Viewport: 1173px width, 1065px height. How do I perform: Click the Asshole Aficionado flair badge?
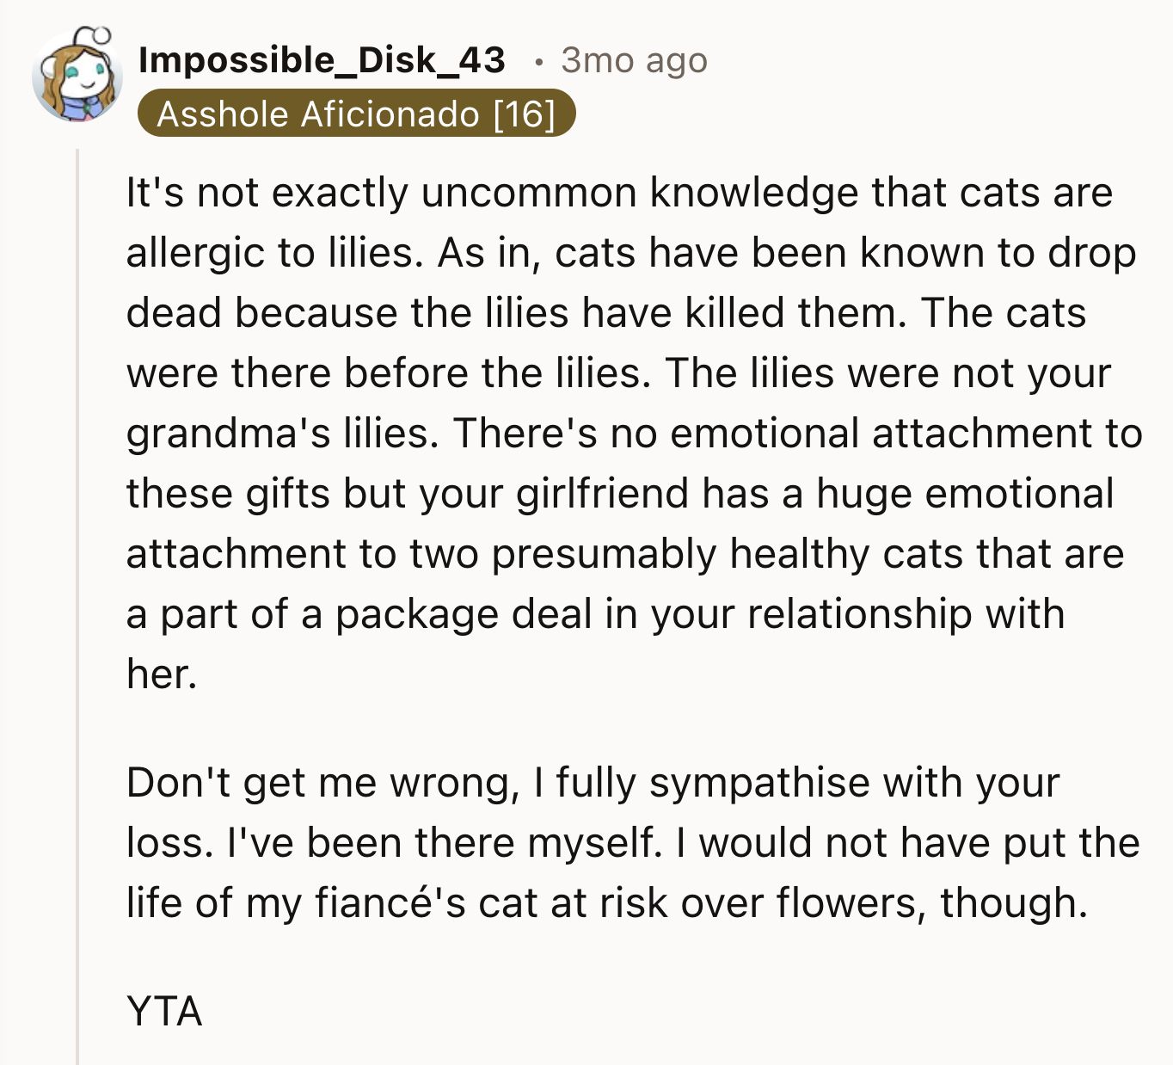tap(318, 114)
